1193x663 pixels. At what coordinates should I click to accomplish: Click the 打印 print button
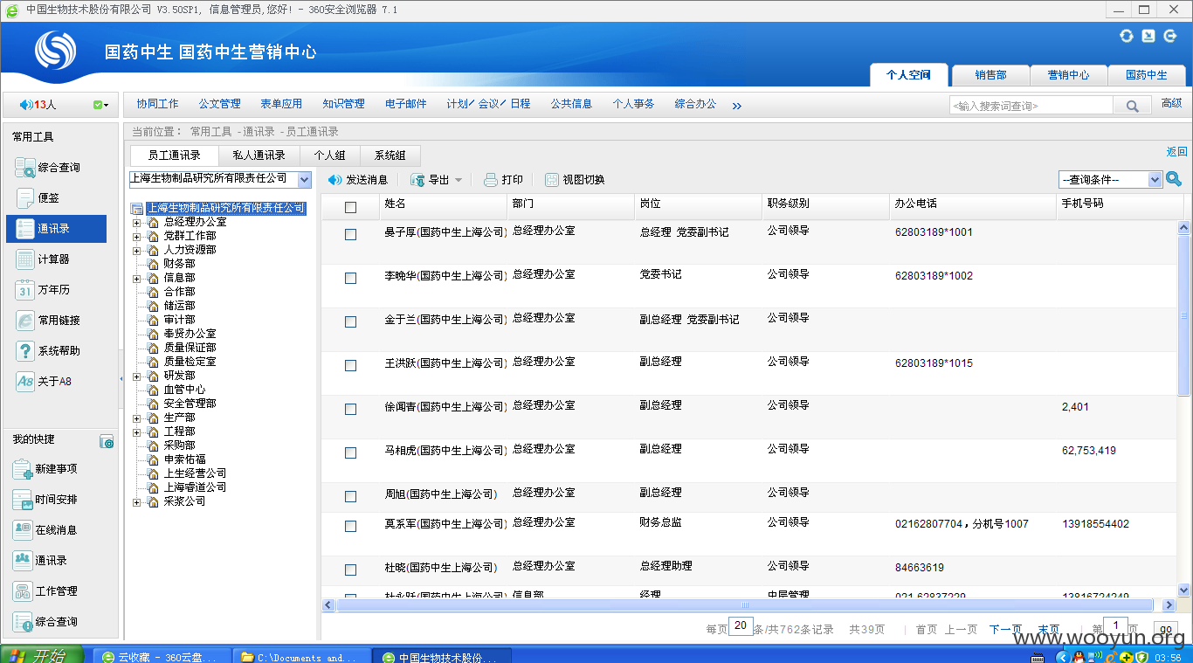click(503, 180)
